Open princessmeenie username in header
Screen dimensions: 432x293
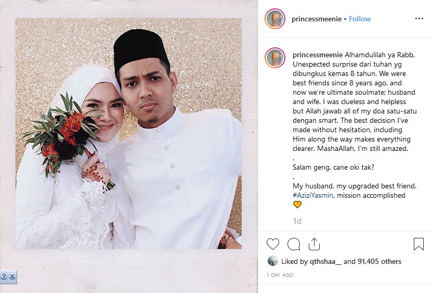click(317, 19)
